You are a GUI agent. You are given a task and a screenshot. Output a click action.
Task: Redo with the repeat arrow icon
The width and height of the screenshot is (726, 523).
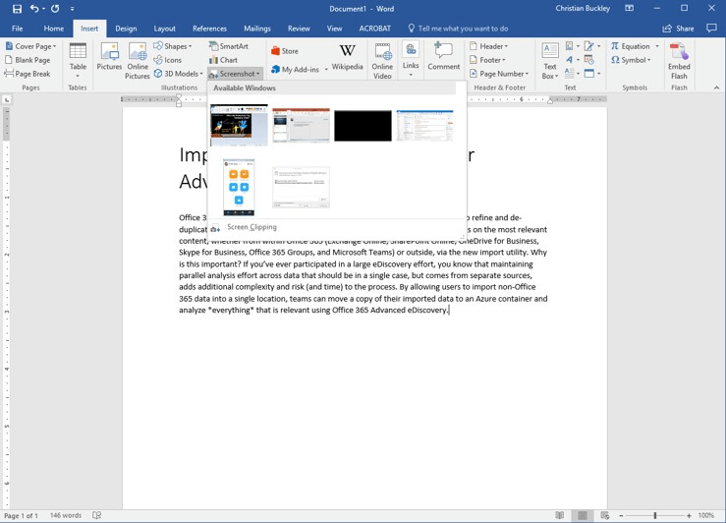[55, 8]
